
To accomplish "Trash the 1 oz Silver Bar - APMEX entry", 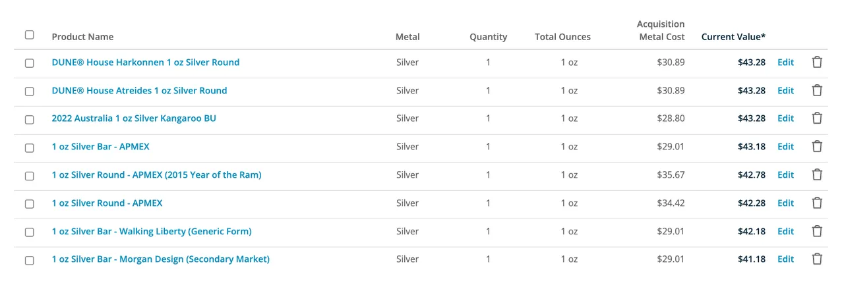I will pyautogui.click(x=817, y=147).
